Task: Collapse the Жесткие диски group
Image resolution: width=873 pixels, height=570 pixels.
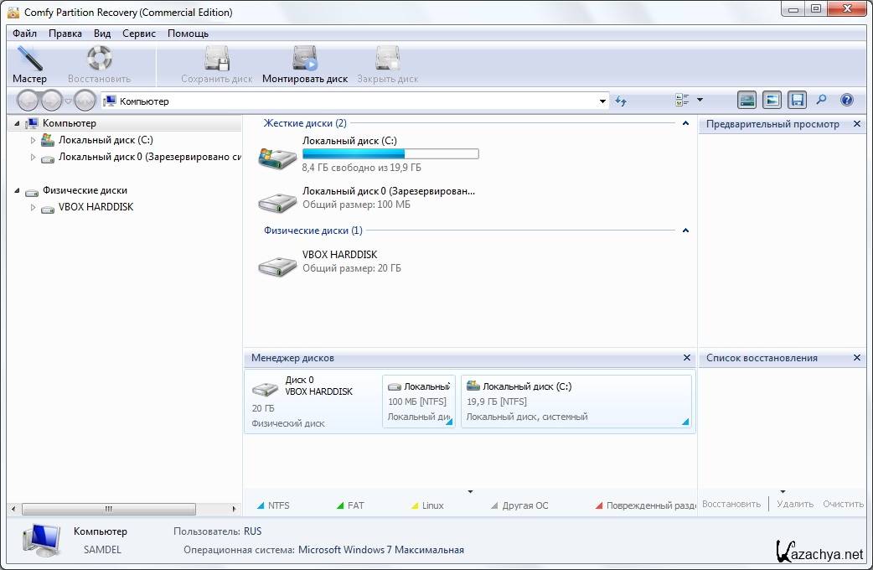Action: point(685,123)
